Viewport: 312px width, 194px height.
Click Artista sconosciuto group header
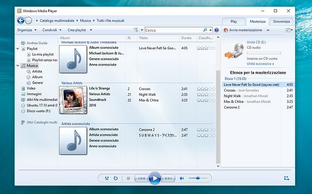(x=76, y=124)
